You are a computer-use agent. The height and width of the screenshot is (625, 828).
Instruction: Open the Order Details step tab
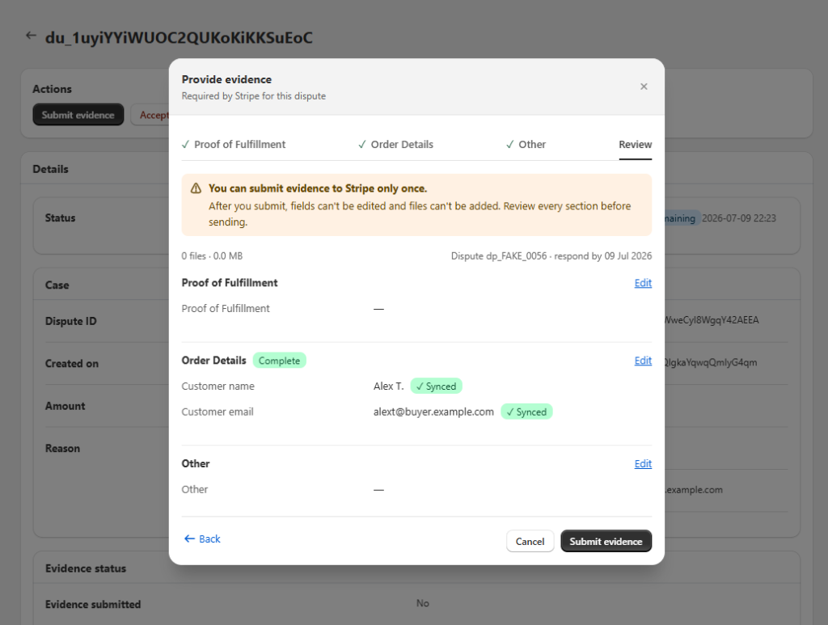point(395,144)
